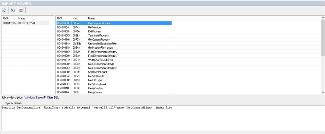Image resolution: width=325 pixels, height=134 pixels.
Task: Click hint value 00ADh
Action: coord(76,43)
